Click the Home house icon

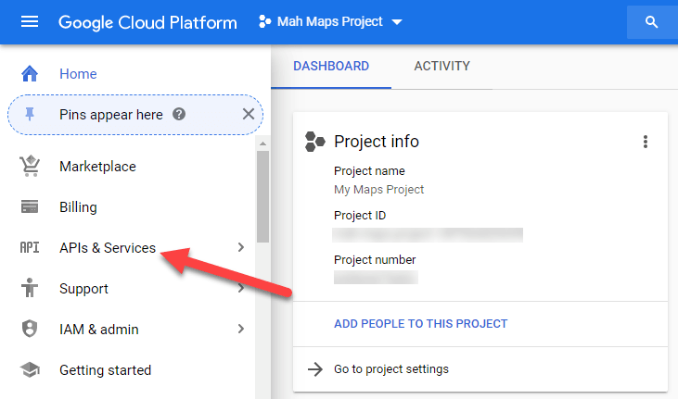click(30, 74)
